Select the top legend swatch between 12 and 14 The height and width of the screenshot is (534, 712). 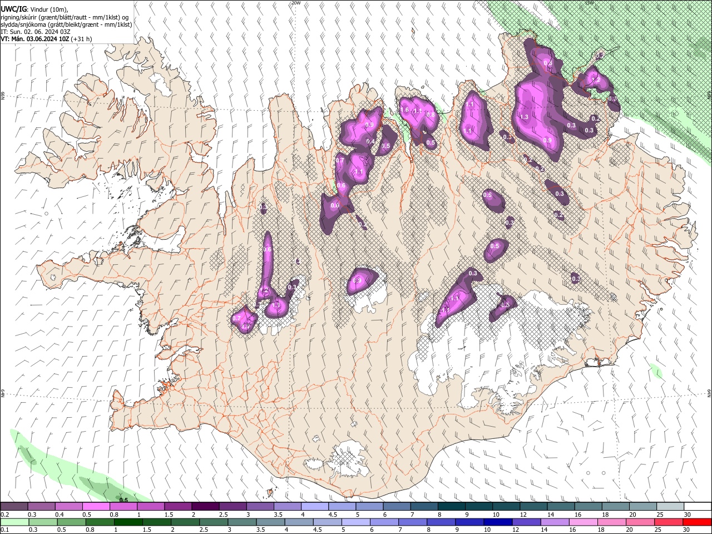534,507
